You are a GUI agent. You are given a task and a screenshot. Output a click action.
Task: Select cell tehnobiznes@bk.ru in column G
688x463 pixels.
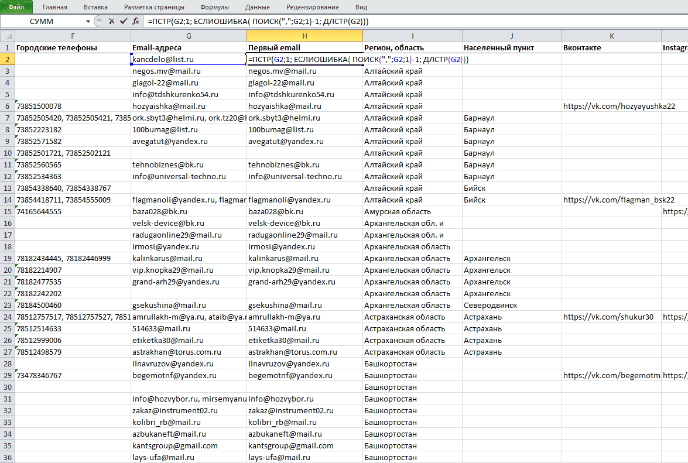pos(189,164)
